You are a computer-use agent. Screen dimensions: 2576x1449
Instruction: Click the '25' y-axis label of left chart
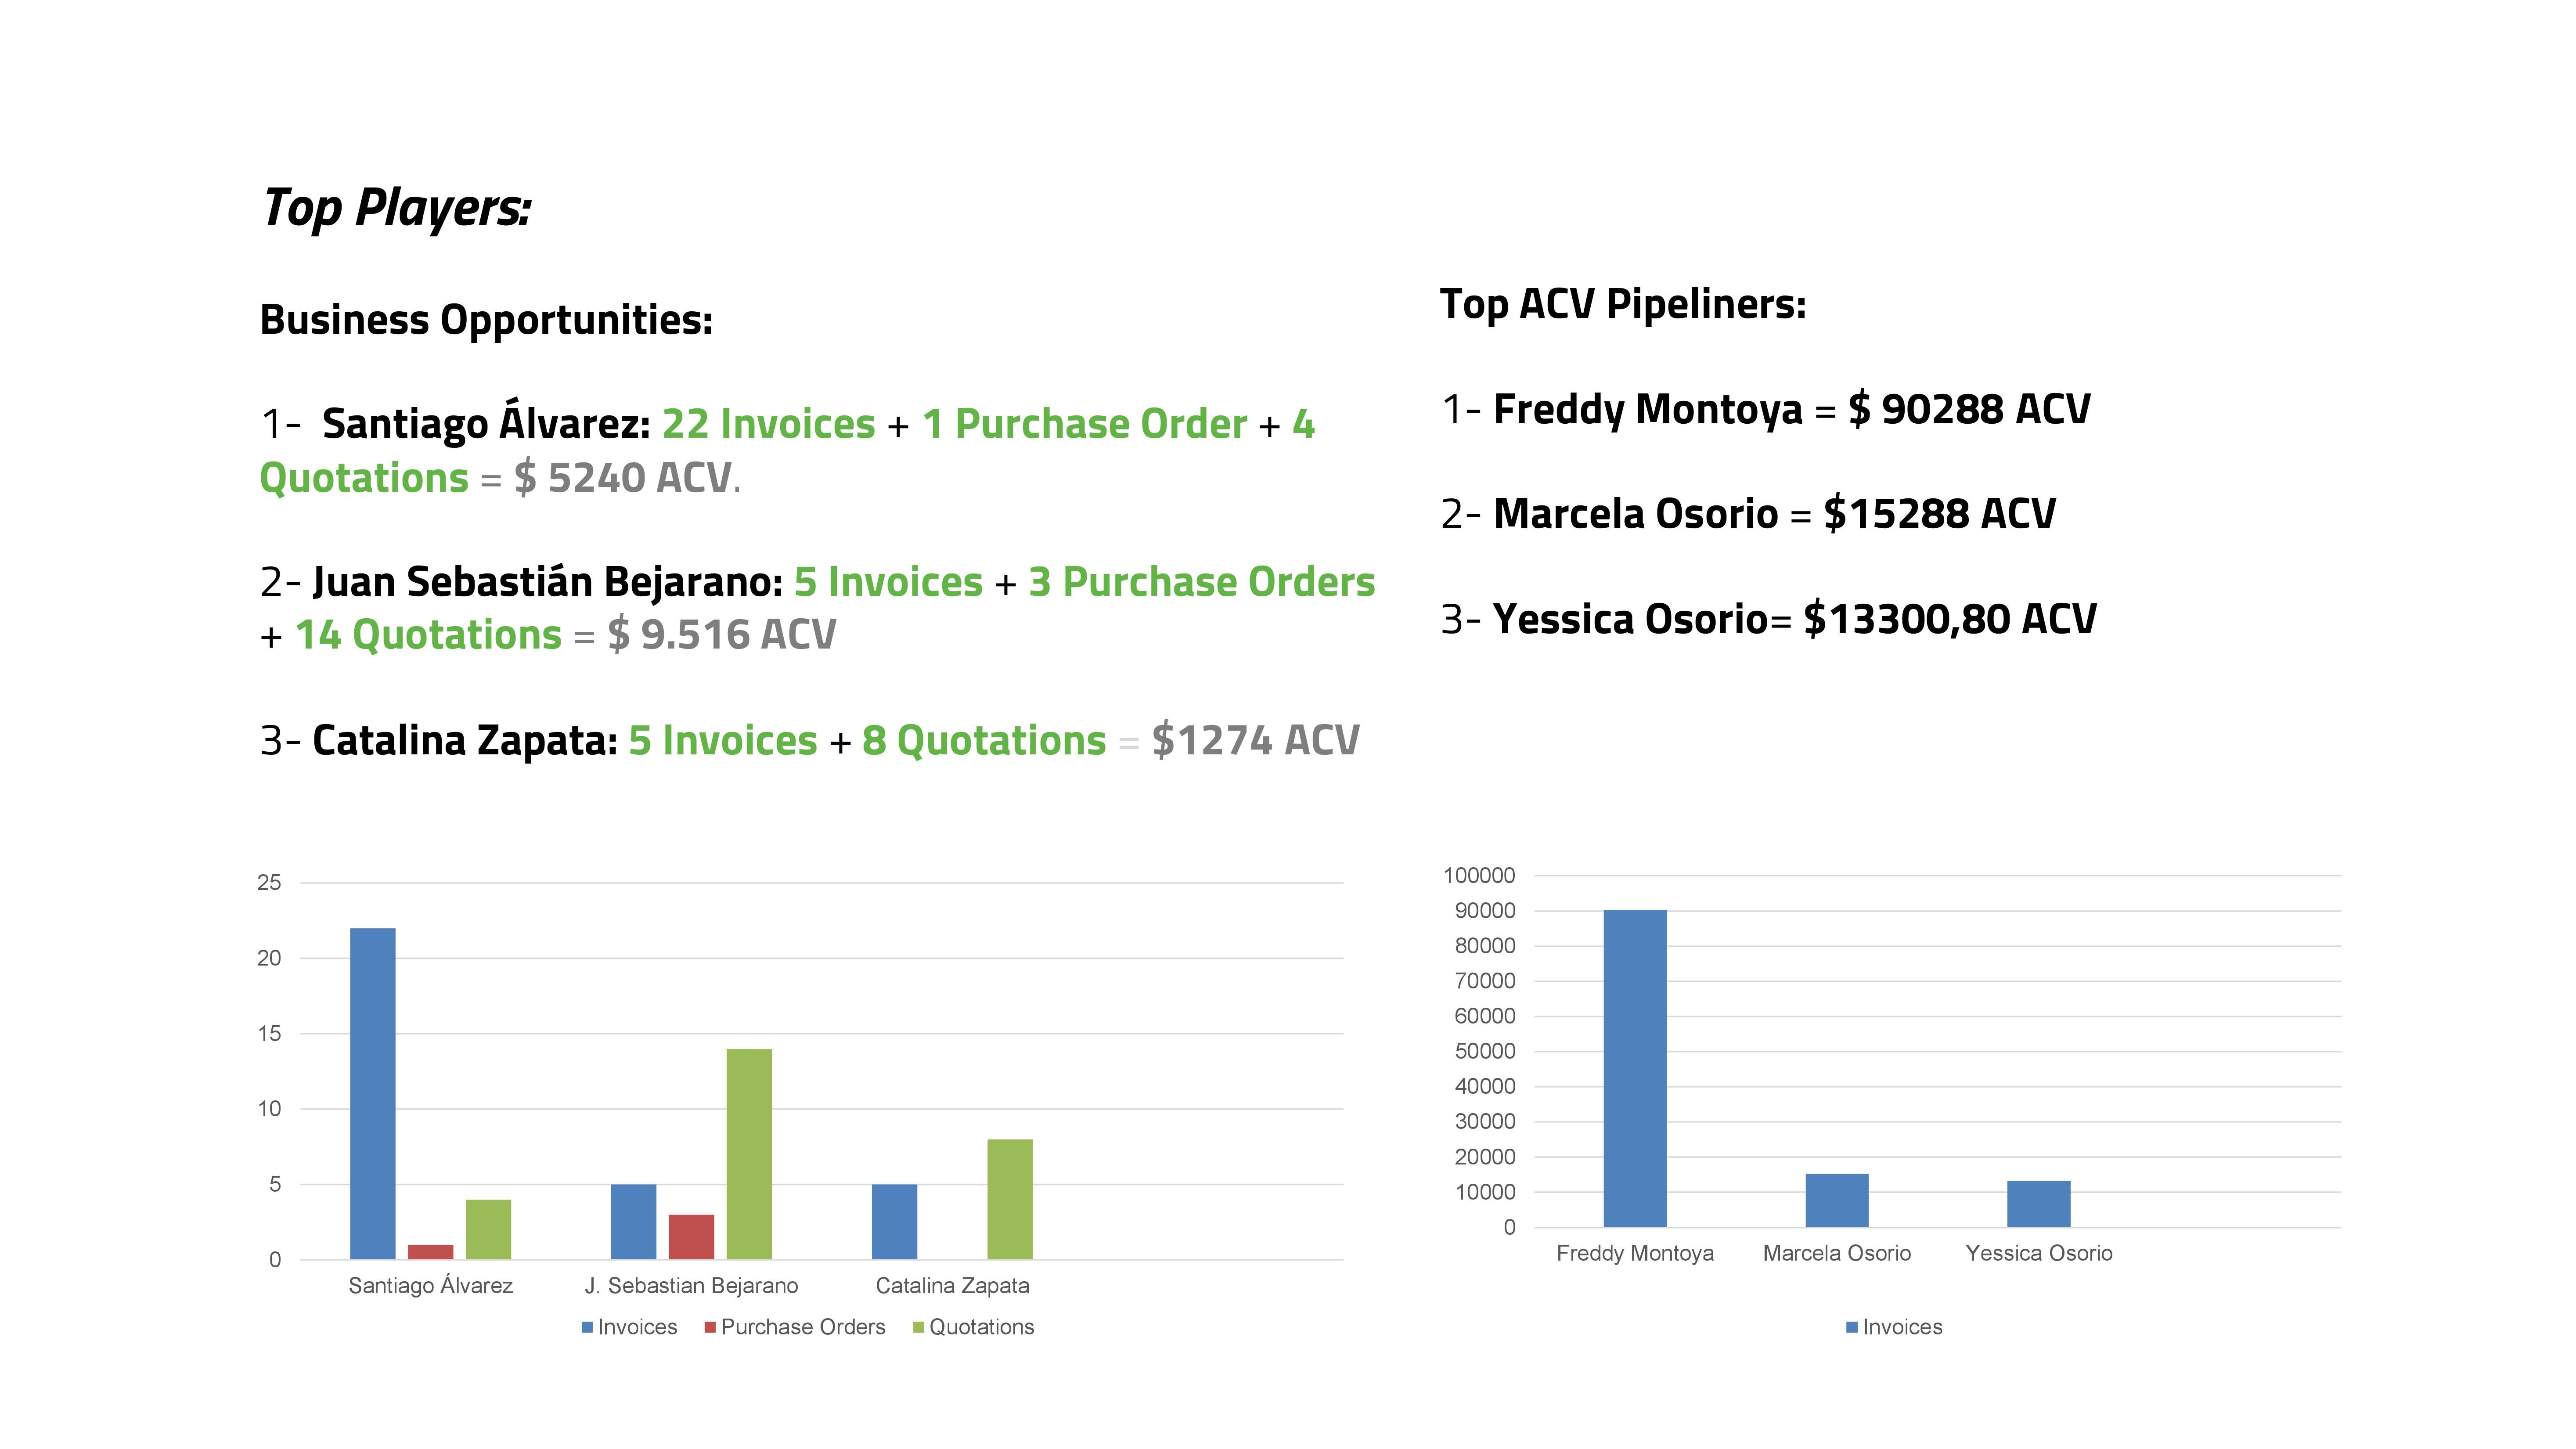(x=269, y=883)
